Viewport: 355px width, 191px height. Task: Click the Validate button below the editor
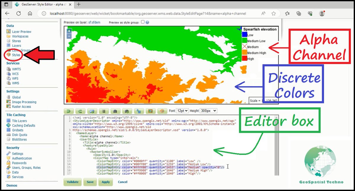coord(72,182)
